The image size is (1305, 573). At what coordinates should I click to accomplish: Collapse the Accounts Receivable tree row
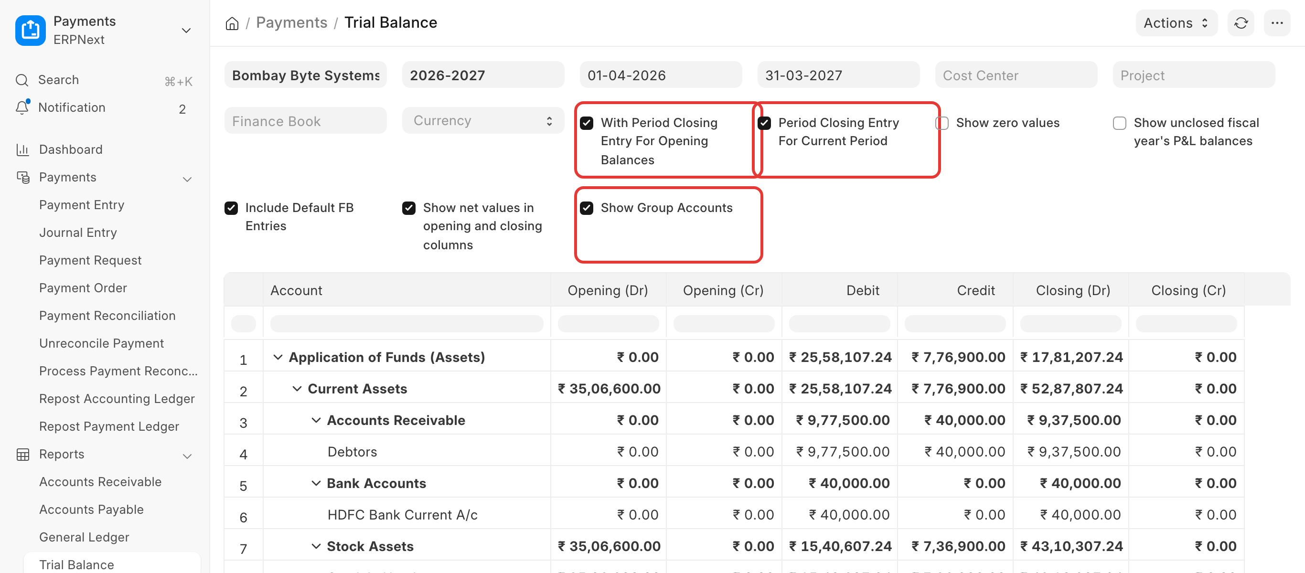[316, 420]
